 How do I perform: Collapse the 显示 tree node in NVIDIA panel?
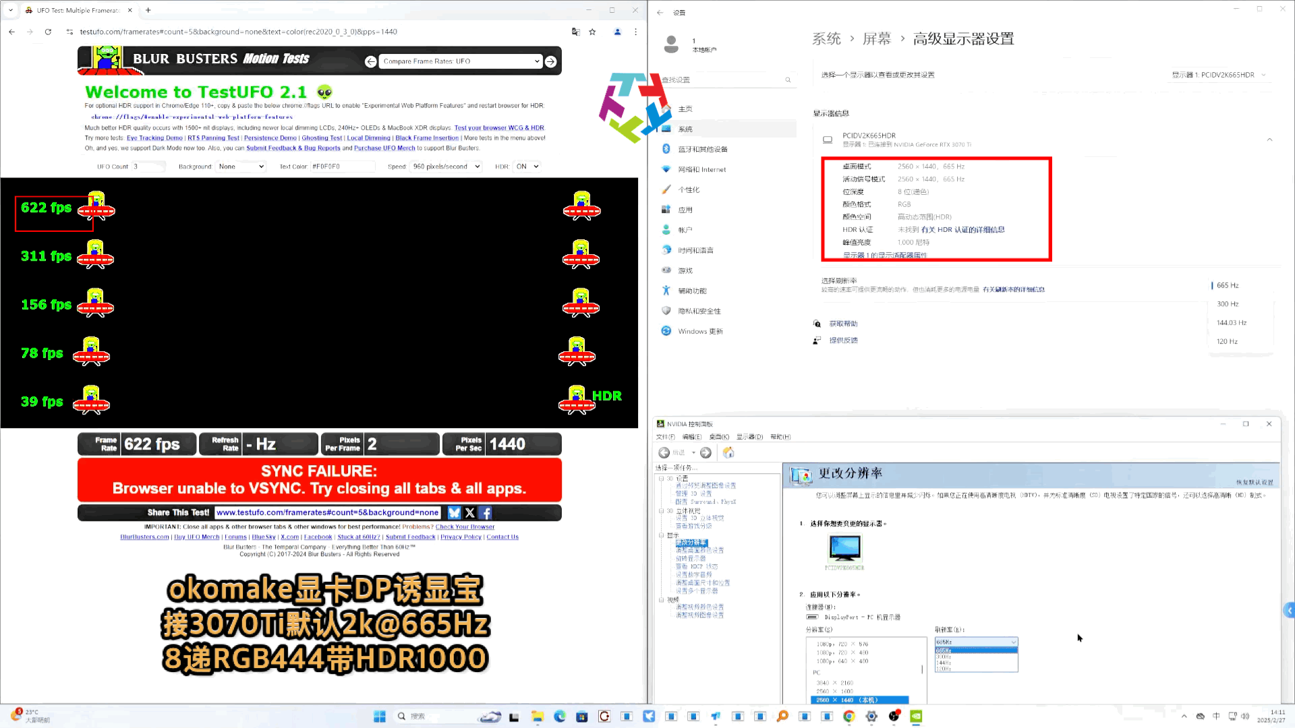[x=661, y=535]
